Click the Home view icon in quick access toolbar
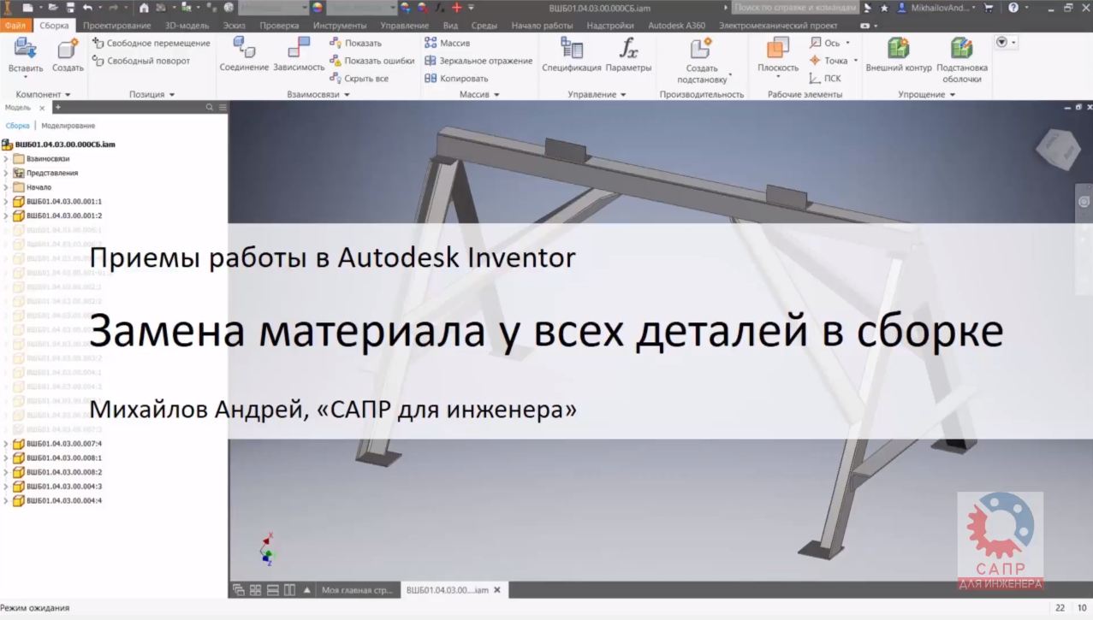The height and width of the screenshot is (620, 1093). tap(144, 8)
